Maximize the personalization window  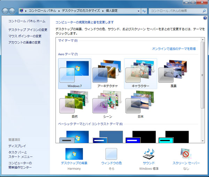click(193, 2)
